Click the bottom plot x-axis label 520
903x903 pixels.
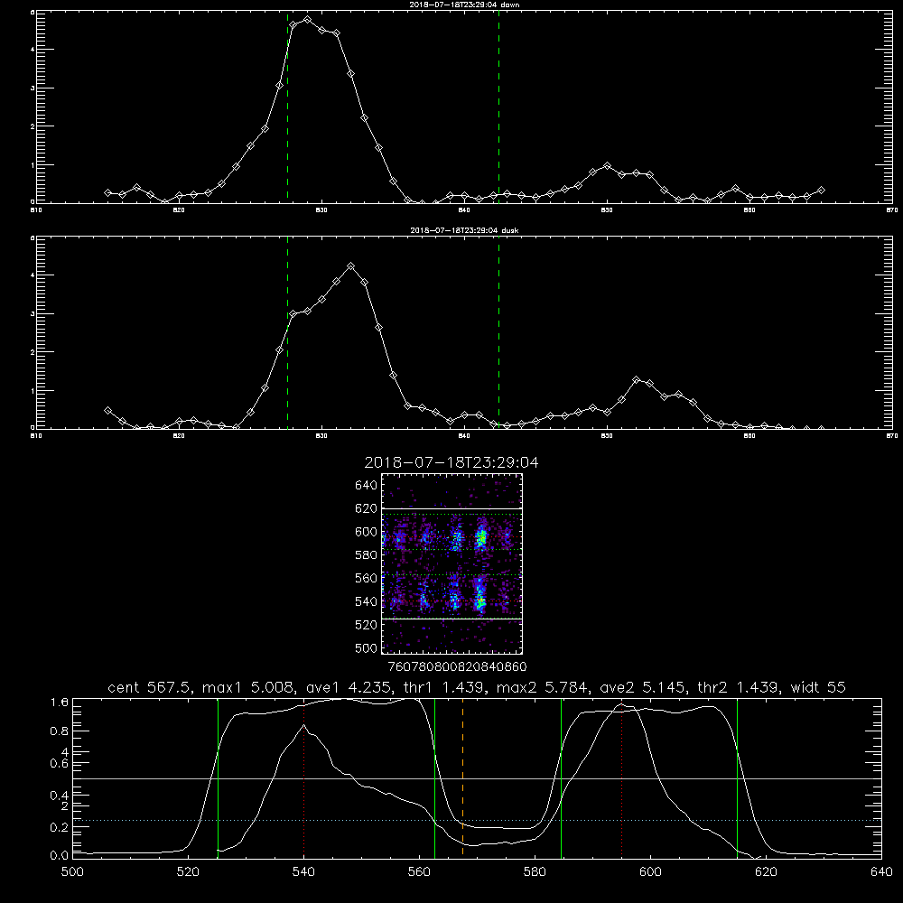(x=188, y=872)
